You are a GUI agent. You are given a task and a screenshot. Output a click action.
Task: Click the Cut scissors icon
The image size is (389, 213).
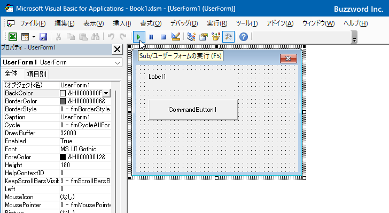coord(59,37)
